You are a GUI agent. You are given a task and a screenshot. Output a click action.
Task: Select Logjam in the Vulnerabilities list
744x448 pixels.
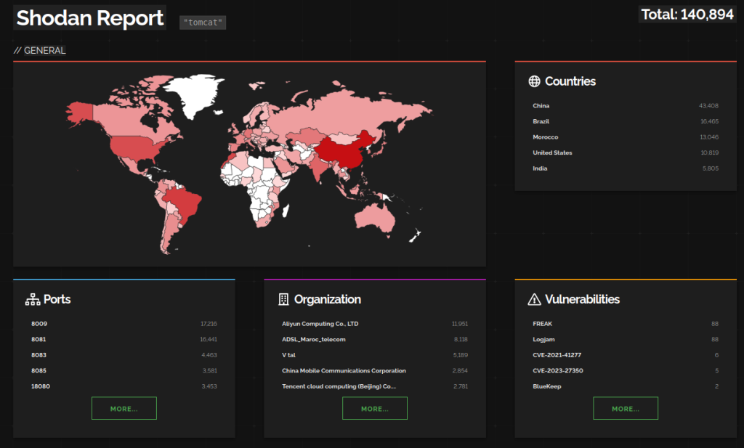pos(543,339)
